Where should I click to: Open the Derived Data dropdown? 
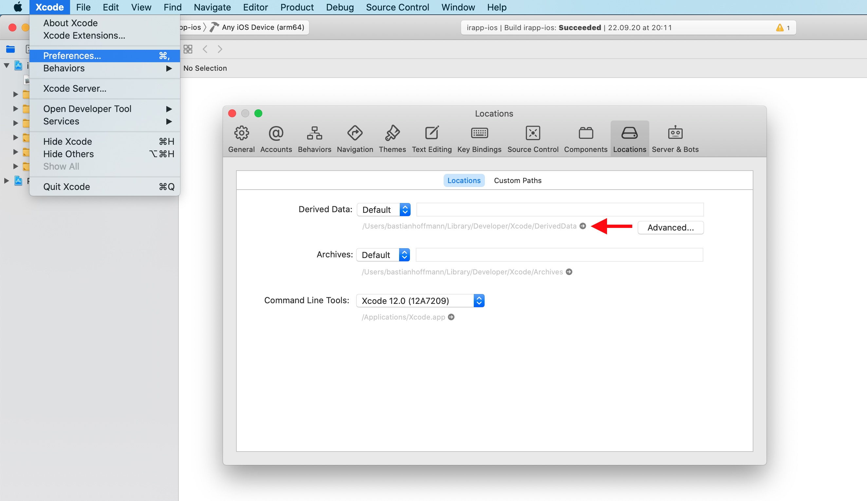(x=384, y=210)
